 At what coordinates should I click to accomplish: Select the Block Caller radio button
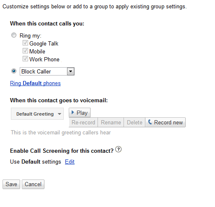[x=14, y=71]
